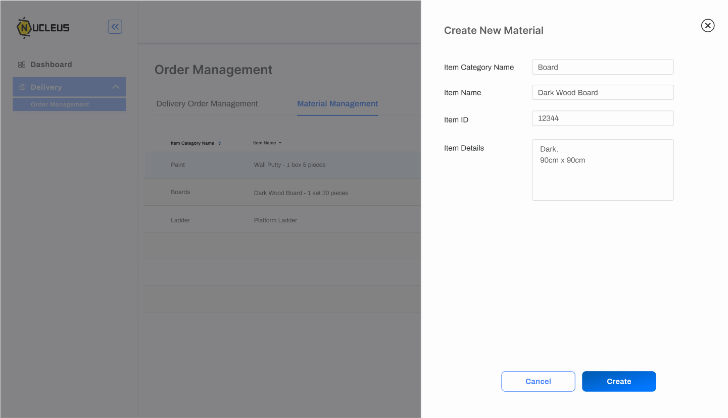The height and width of the screenshot is (418, 728).
Task: Focus the Item Category Name field
Action: click(x=603, y=67)
